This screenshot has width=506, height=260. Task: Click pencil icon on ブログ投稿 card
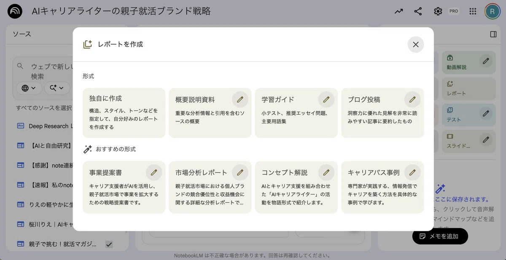pos(412,99)
